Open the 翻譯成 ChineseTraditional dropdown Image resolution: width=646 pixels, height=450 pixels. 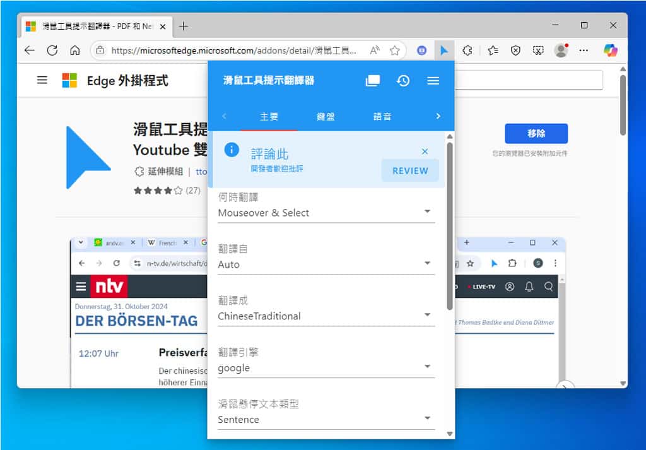tap(326, 316)
